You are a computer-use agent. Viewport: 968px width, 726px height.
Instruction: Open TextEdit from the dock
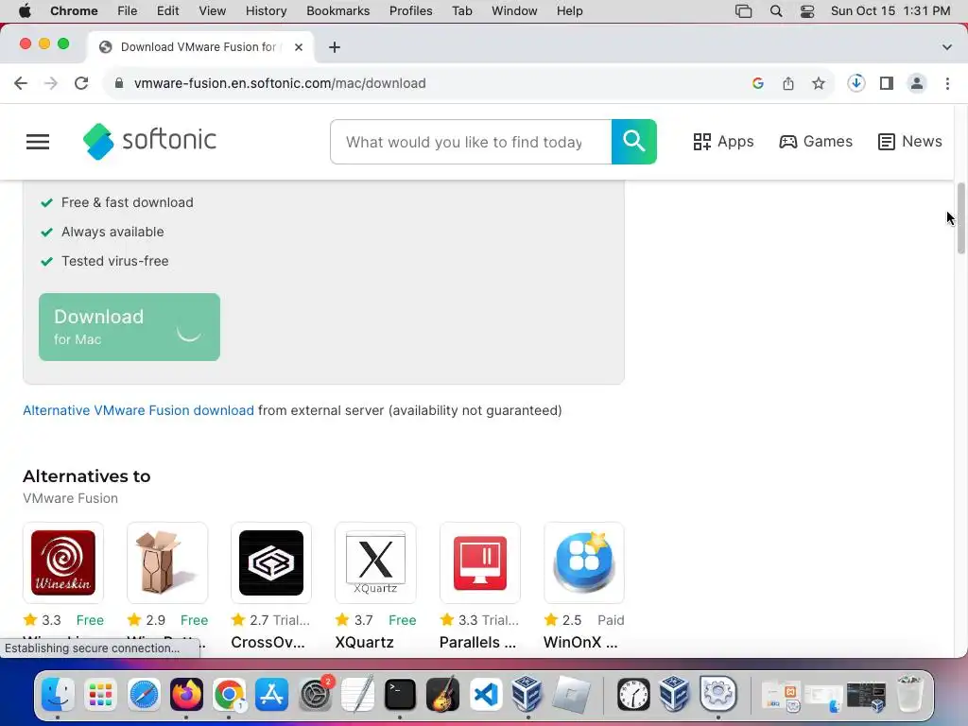tap(357, 694)
